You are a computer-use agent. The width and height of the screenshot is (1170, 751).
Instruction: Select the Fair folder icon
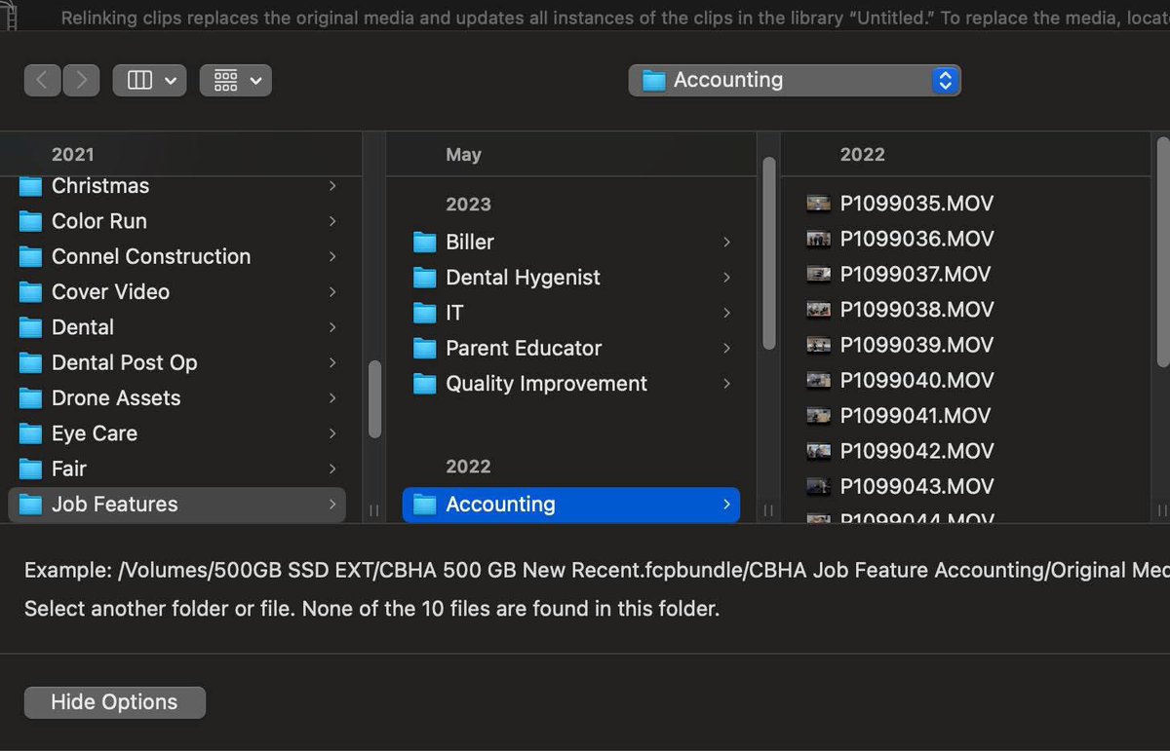32,469
